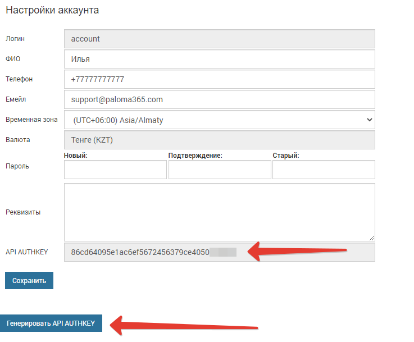This screenshot has width=414, height=342.
Task: Expand the Временная зона timezone dropdown
Action: point(219,120)
